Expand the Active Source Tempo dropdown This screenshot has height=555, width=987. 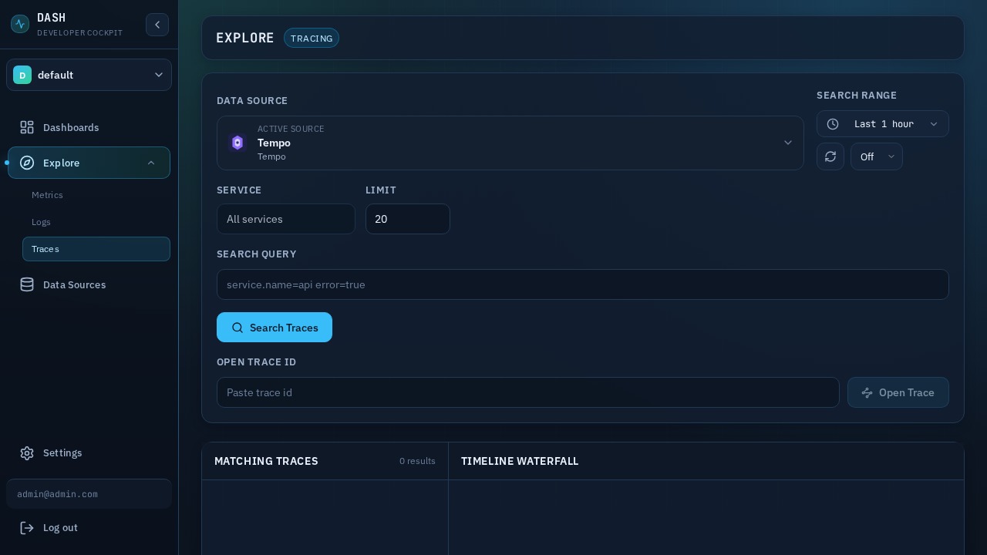click(x=788, y=143)
